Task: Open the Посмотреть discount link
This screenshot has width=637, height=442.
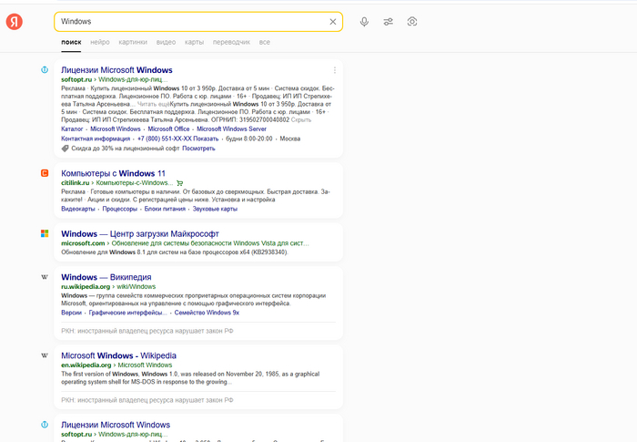Action: coord(198,149)
